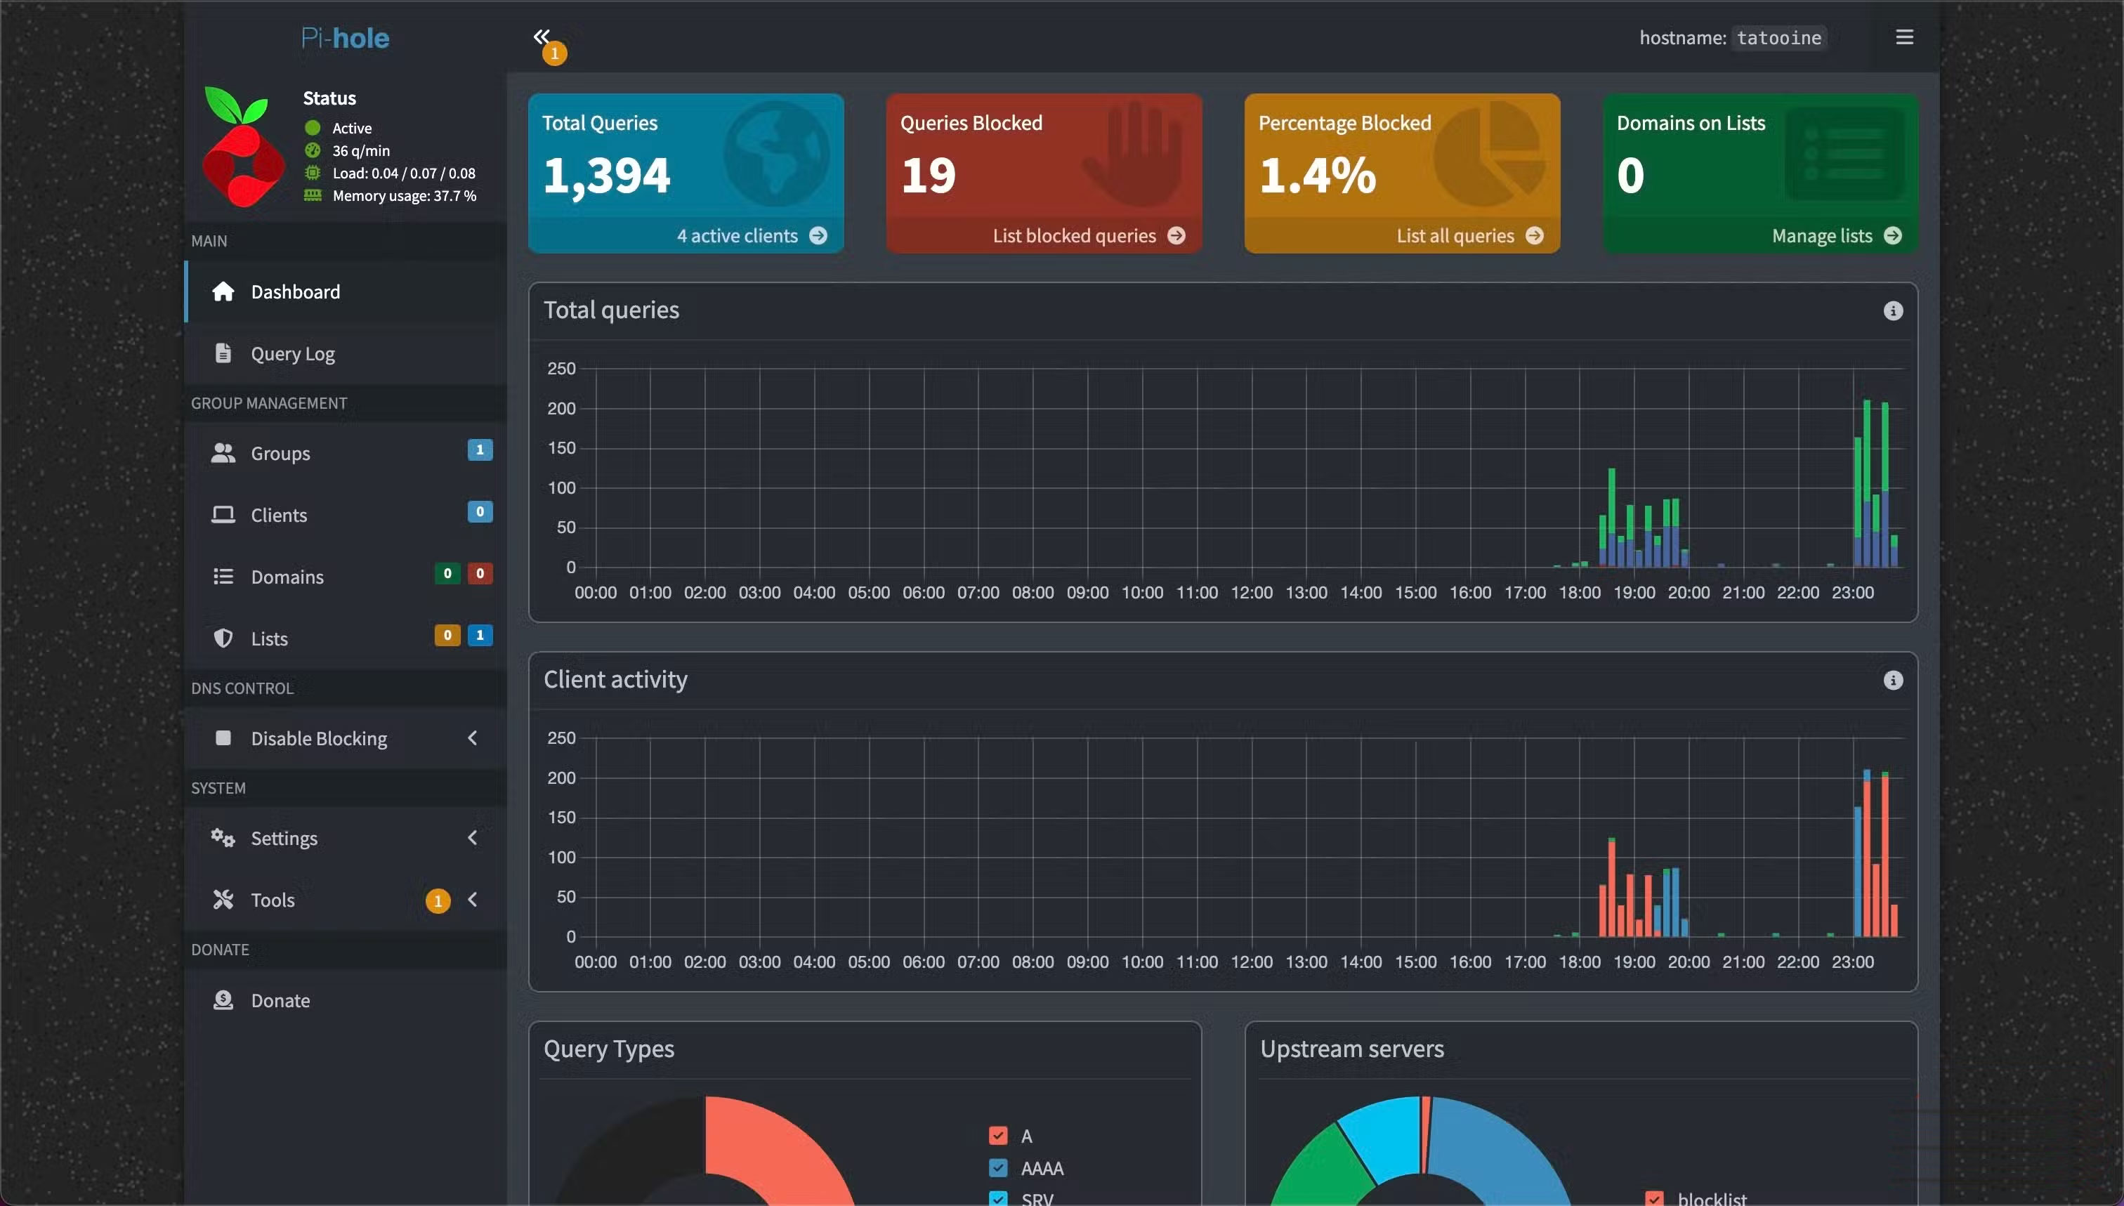The height and width of the screenshot is (1206, 2124).
Task: Uncheck the A query type checkbox
Action: coord(998,1136)
